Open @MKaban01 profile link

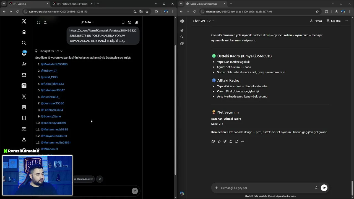click(x=49, y=149)
